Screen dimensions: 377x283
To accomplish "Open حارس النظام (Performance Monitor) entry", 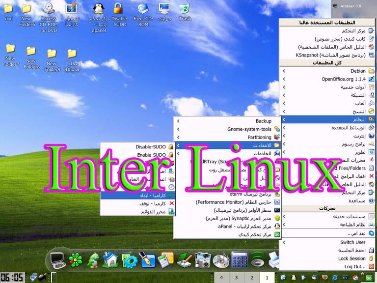I will point(227,202).
